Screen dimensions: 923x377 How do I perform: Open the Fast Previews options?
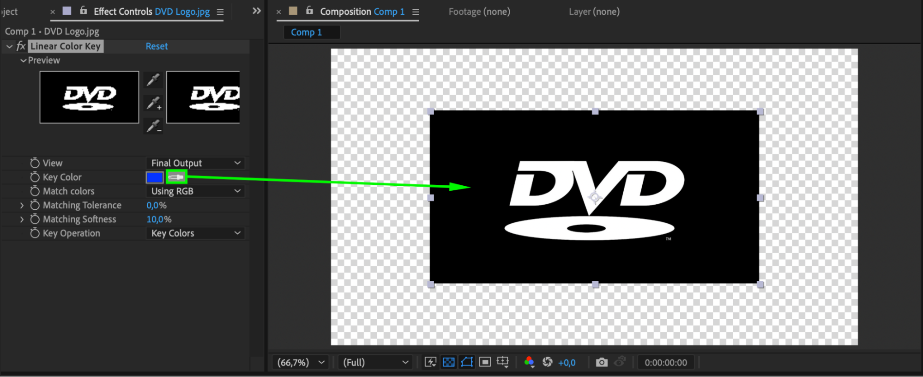click(430, 362)
